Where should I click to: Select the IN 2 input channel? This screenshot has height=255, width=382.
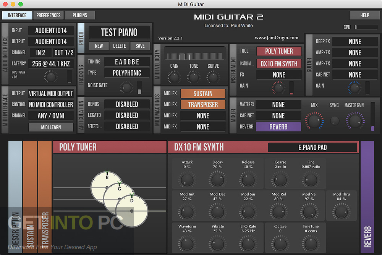point(40,53)
